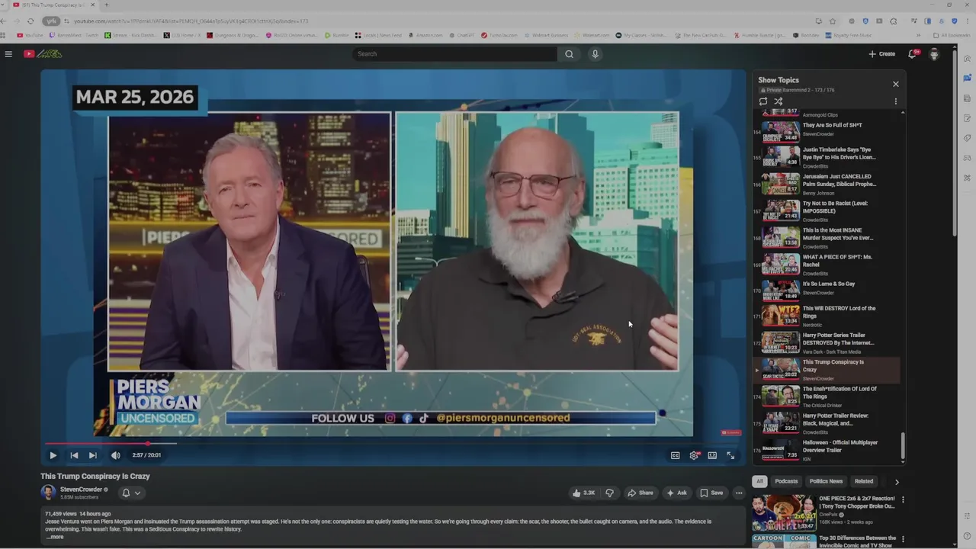This screenshot has width=976, height=549.
Task: Skip to next video in playlist
Action: (92, 455)
